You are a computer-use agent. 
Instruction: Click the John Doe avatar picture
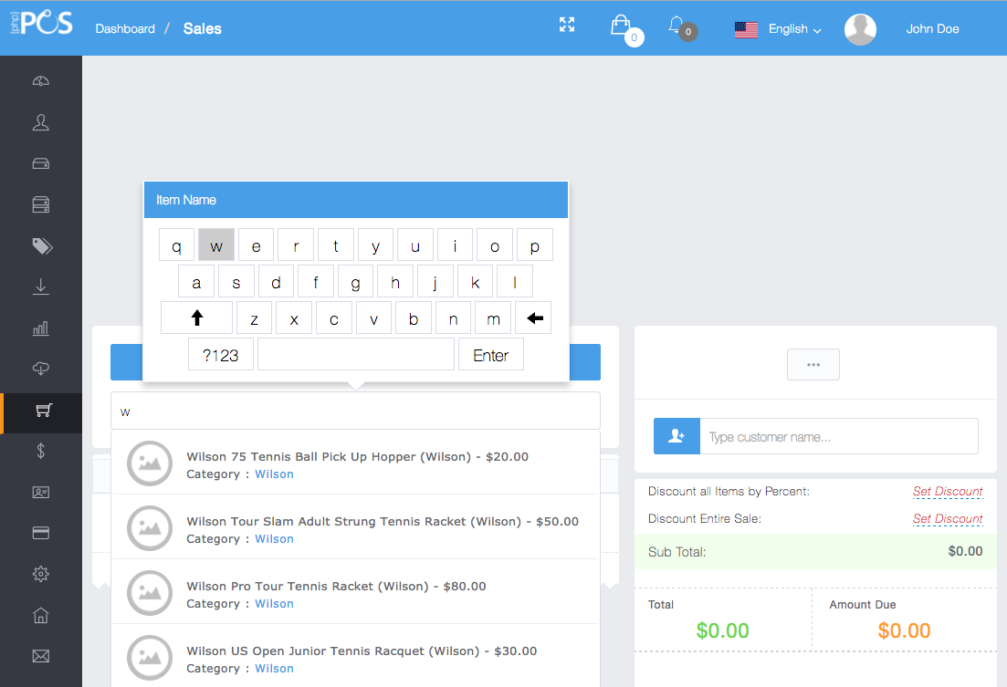click(860, 29)
